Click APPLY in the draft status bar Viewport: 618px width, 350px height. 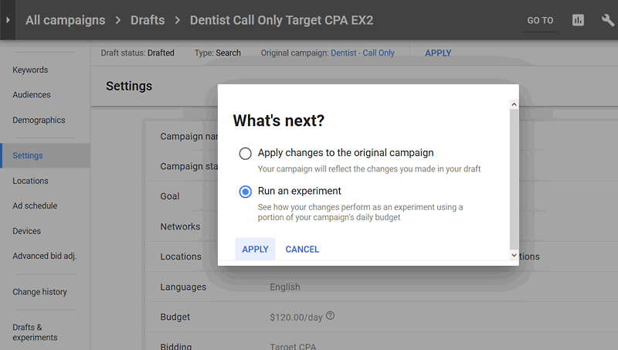tap(438, 53)
